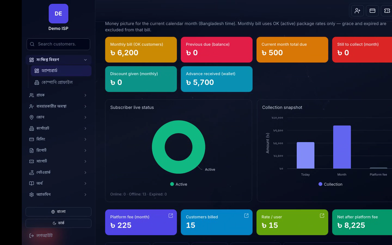This screenshot has height=245, width=392.
Task: Click the অ্যাডমিন gear icon
Action: [x=32, y=195]
